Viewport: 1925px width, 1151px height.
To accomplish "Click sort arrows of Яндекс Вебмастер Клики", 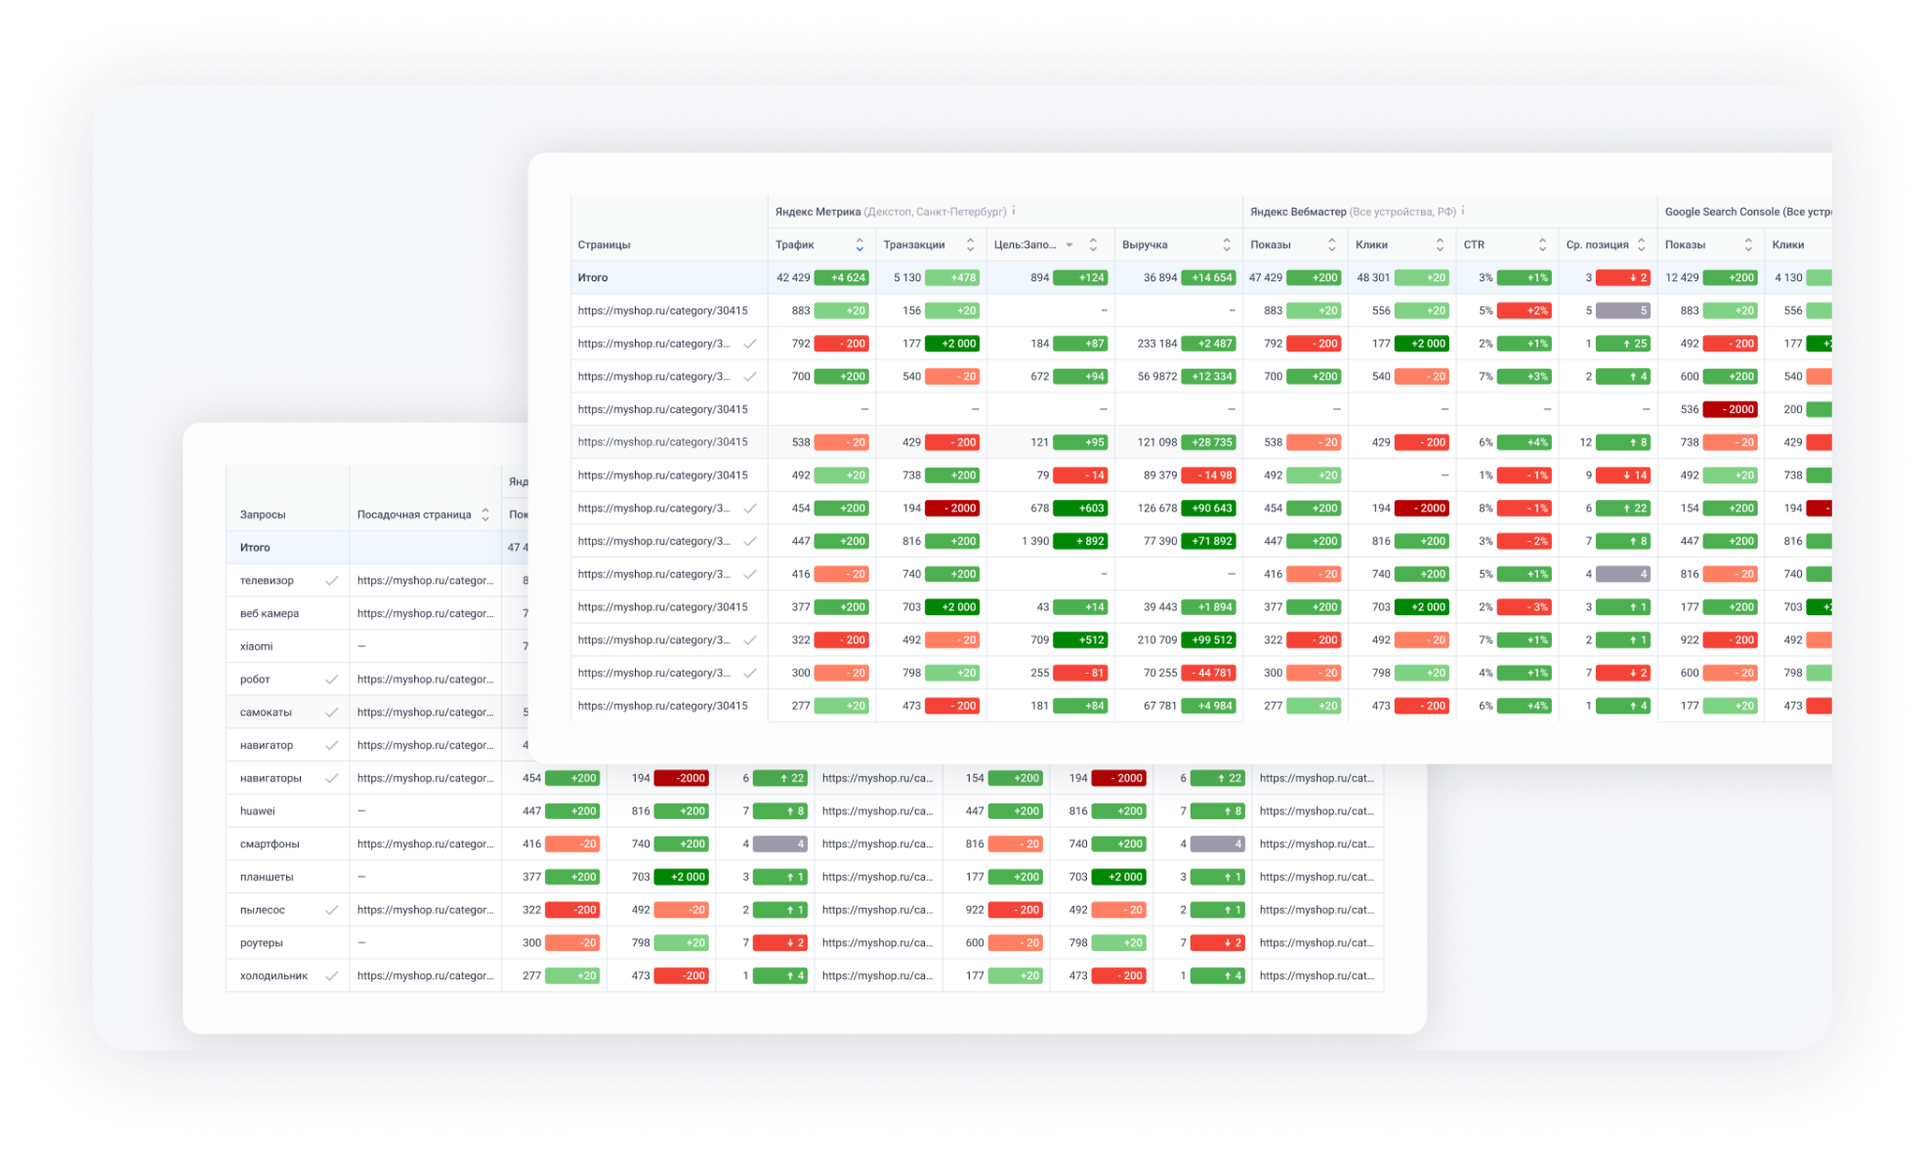I will click(1440, 245).
